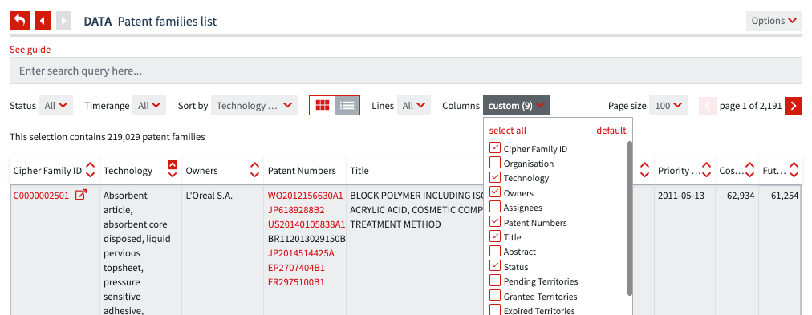Check the Organisation column checkbox
The height and width of the screenshot is (315, 812).
[494, 163]
